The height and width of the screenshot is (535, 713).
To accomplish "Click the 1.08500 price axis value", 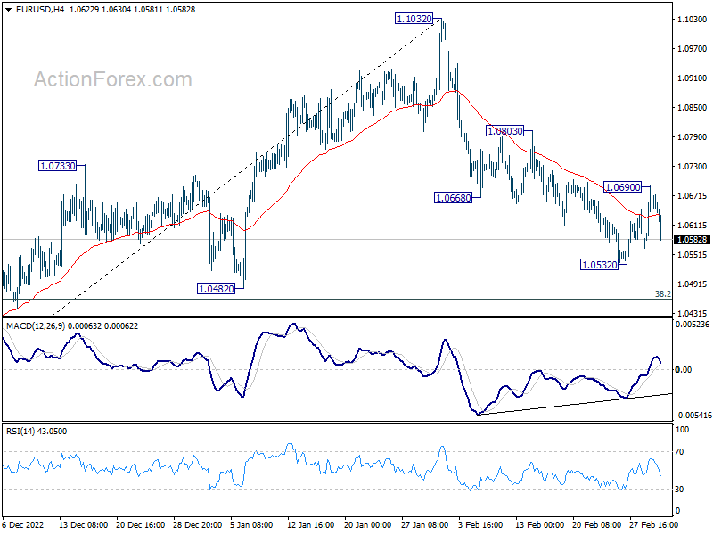I will click(x=693, y=108).
